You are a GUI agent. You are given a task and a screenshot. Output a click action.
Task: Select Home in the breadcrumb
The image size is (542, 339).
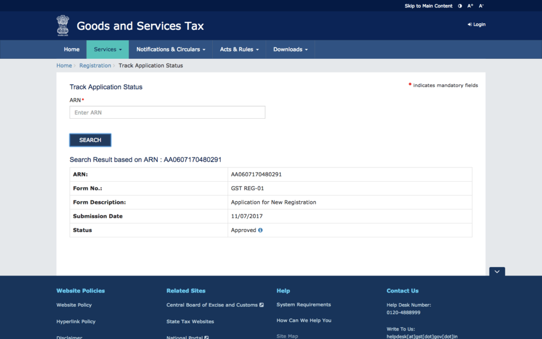click(x=64, y=66)
